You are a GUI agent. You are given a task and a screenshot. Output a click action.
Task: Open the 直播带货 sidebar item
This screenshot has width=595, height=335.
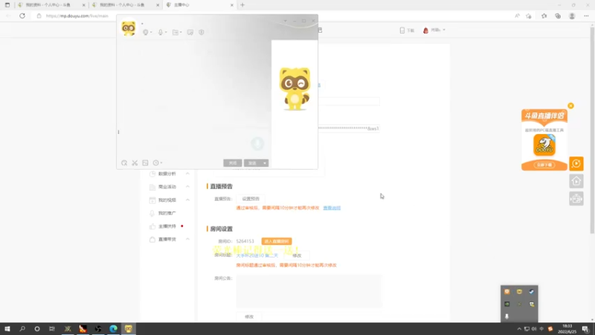coord(167,239)
